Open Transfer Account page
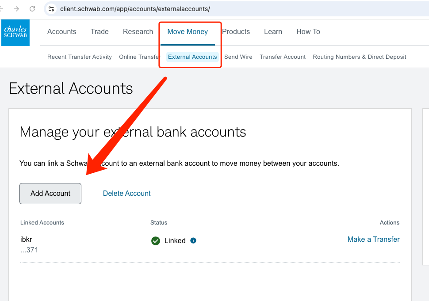429x301 pixels. 283,57
